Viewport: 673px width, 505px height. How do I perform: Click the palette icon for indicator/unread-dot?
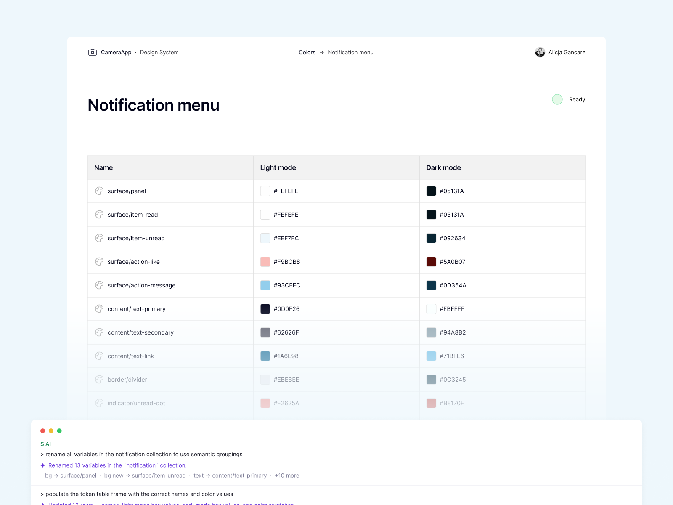coord(99,403)
